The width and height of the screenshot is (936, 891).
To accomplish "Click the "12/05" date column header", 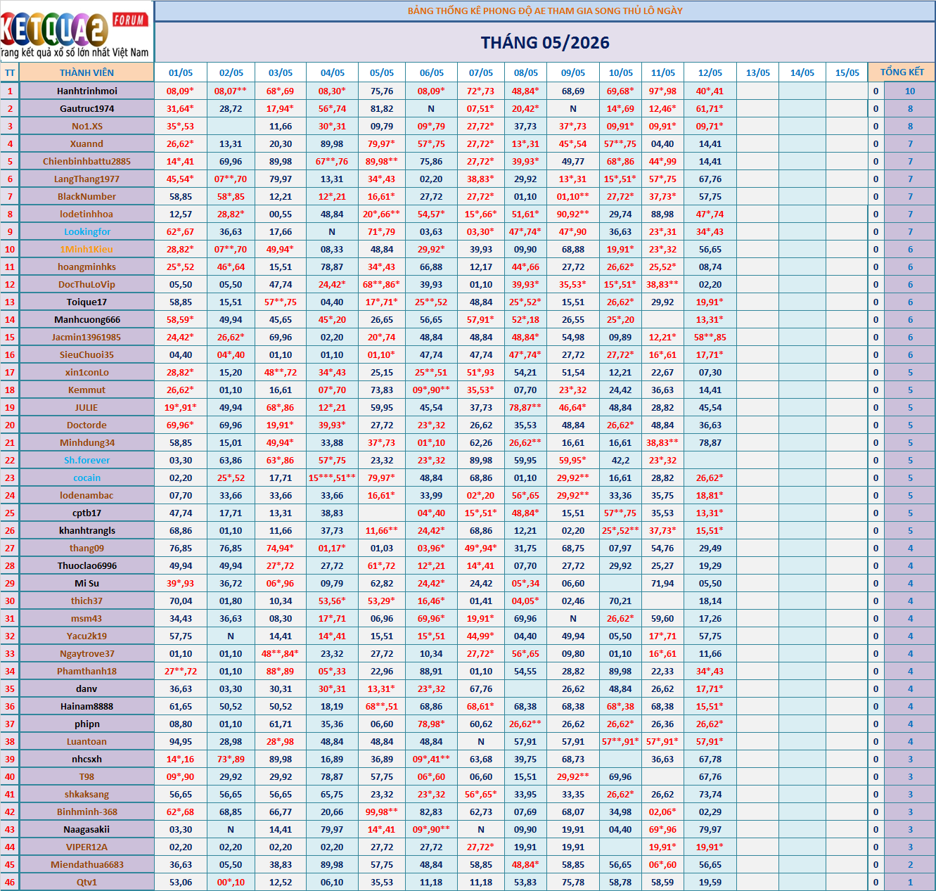I will pyautogui.click(x=710, y=72).
